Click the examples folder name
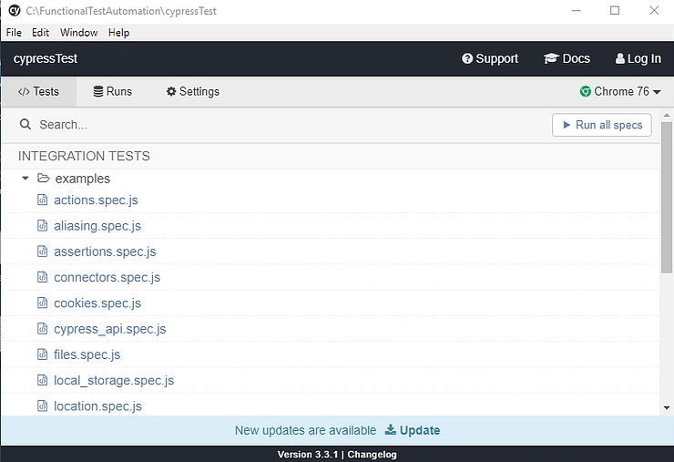The height and width of the screenshot is (462, 674). tap(83, 179)
